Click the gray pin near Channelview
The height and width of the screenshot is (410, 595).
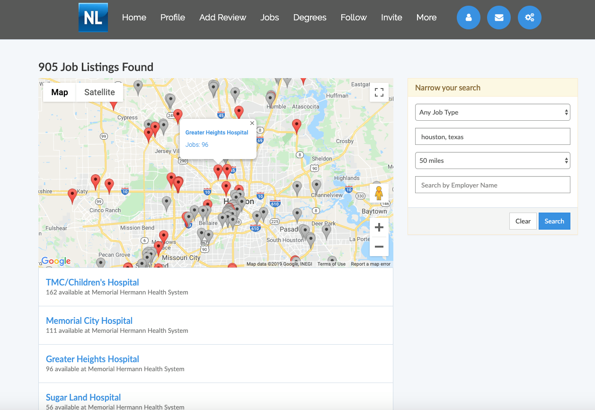coord(317,187)
